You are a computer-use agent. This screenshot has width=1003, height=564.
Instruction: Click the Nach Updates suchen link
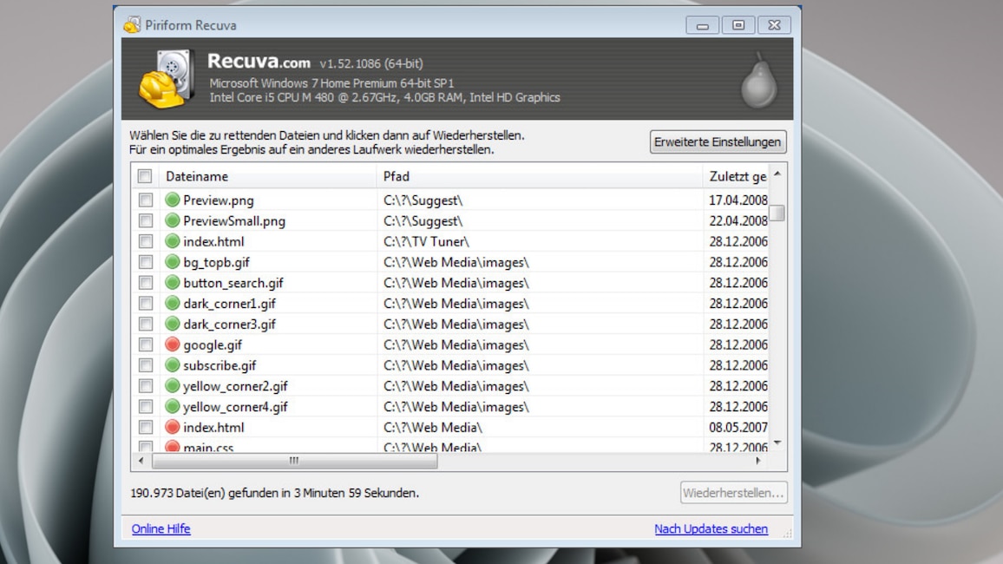(x=711, y=528)
